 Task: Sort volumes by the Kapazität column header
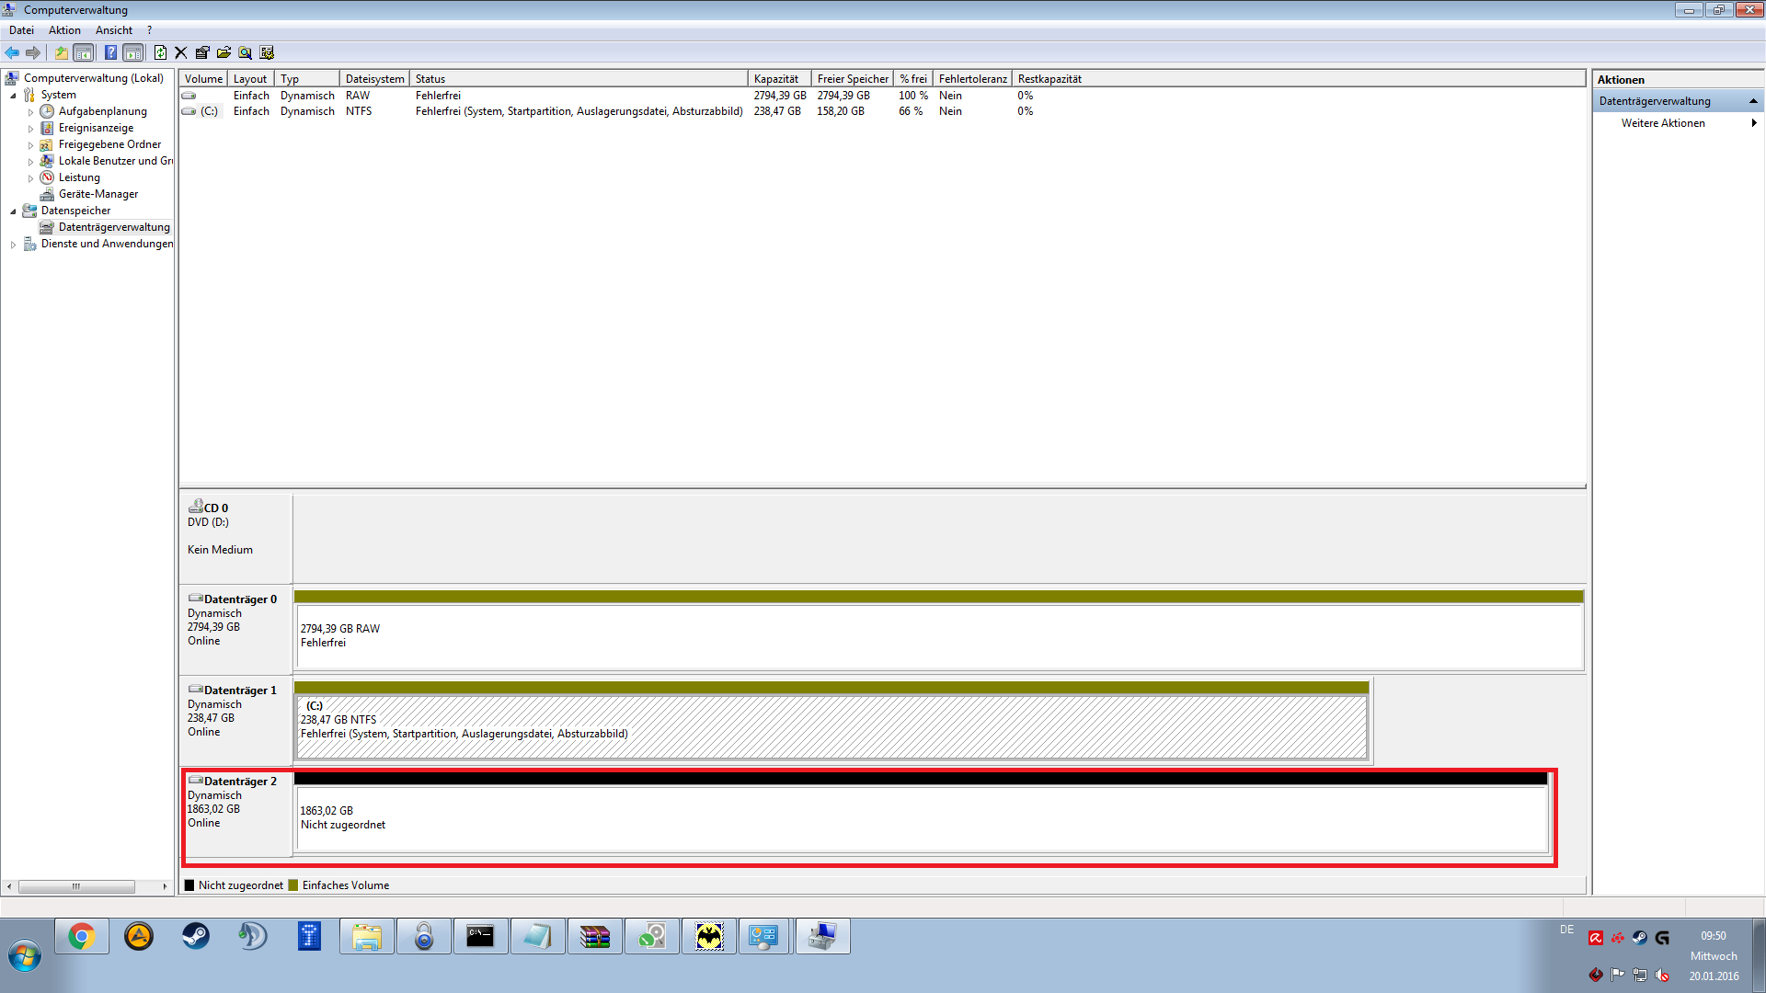click(778, 79)
